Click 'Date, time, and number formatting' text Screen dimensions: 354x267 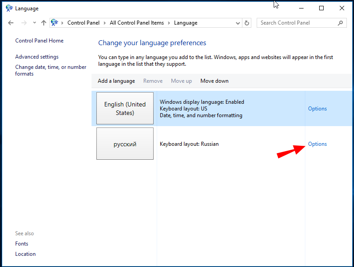point(201,115)
